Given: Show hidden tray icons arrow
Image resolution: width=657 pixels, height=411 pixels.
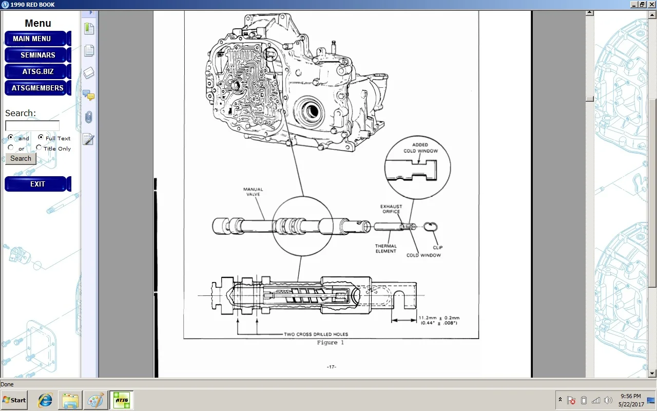Looking at the screenshot, I should (x=559, y=400).
